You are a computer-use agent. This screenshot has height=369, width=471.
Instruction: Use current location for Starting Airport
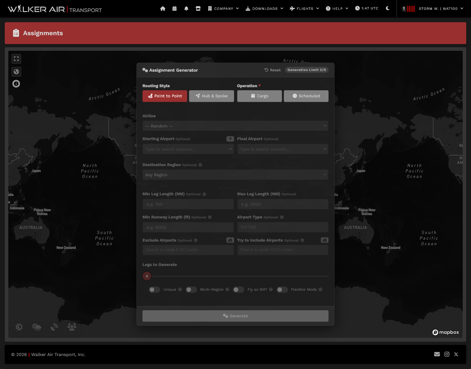(230, 139)
